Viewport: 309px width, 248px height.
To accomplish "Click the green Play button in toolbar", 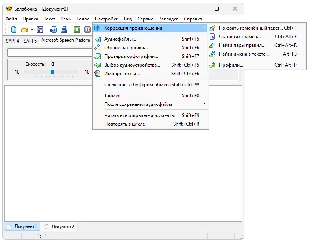I will (77, 30).
